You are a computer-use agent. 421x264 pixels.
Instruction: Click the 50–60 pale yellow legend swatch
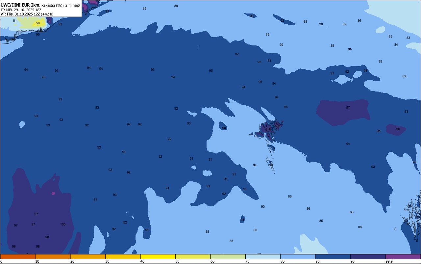[x=193, y=256]
